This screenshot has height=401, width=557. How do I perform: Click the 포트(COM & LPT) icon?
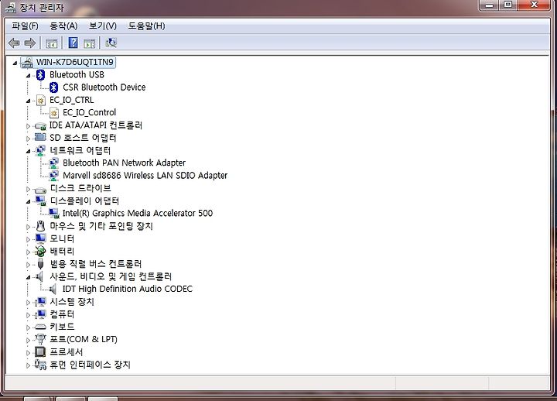pos(40,339)
